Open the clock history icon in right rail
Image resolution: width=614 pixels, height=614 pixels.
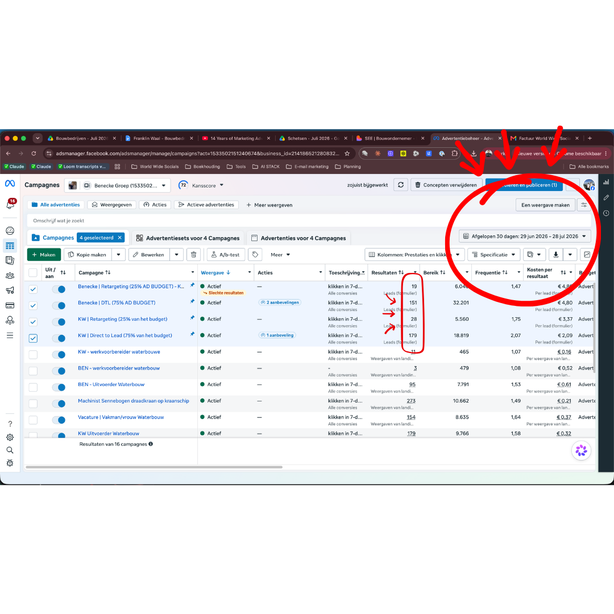tap(606, 213)
